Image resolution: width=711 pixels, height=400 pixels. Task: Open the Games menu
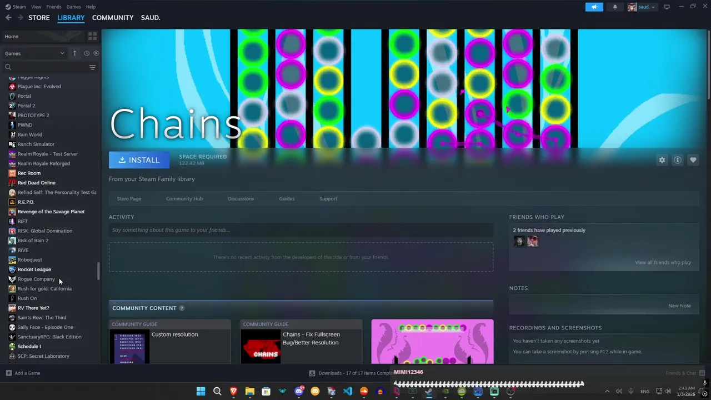pos(73,7)
